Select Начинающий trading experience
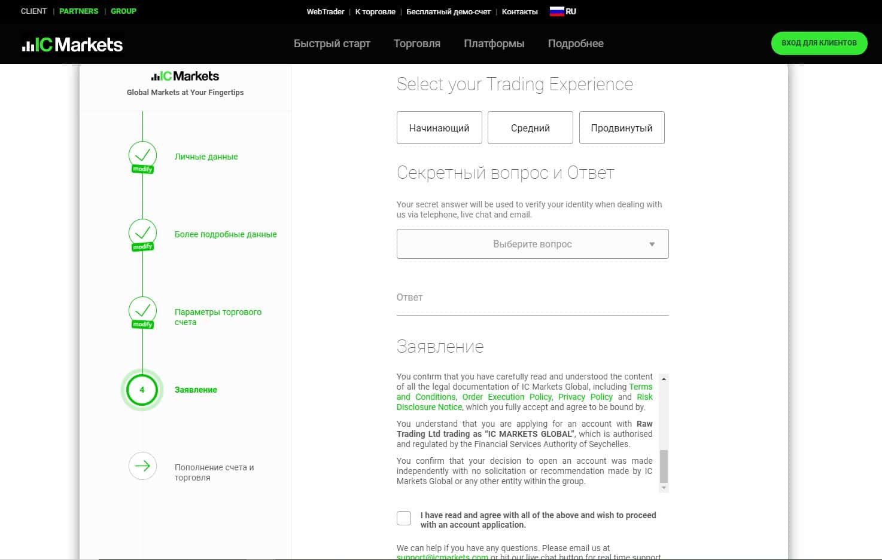Image resolution: width=882 pixels, height=560 pixels. pos(439,127)
